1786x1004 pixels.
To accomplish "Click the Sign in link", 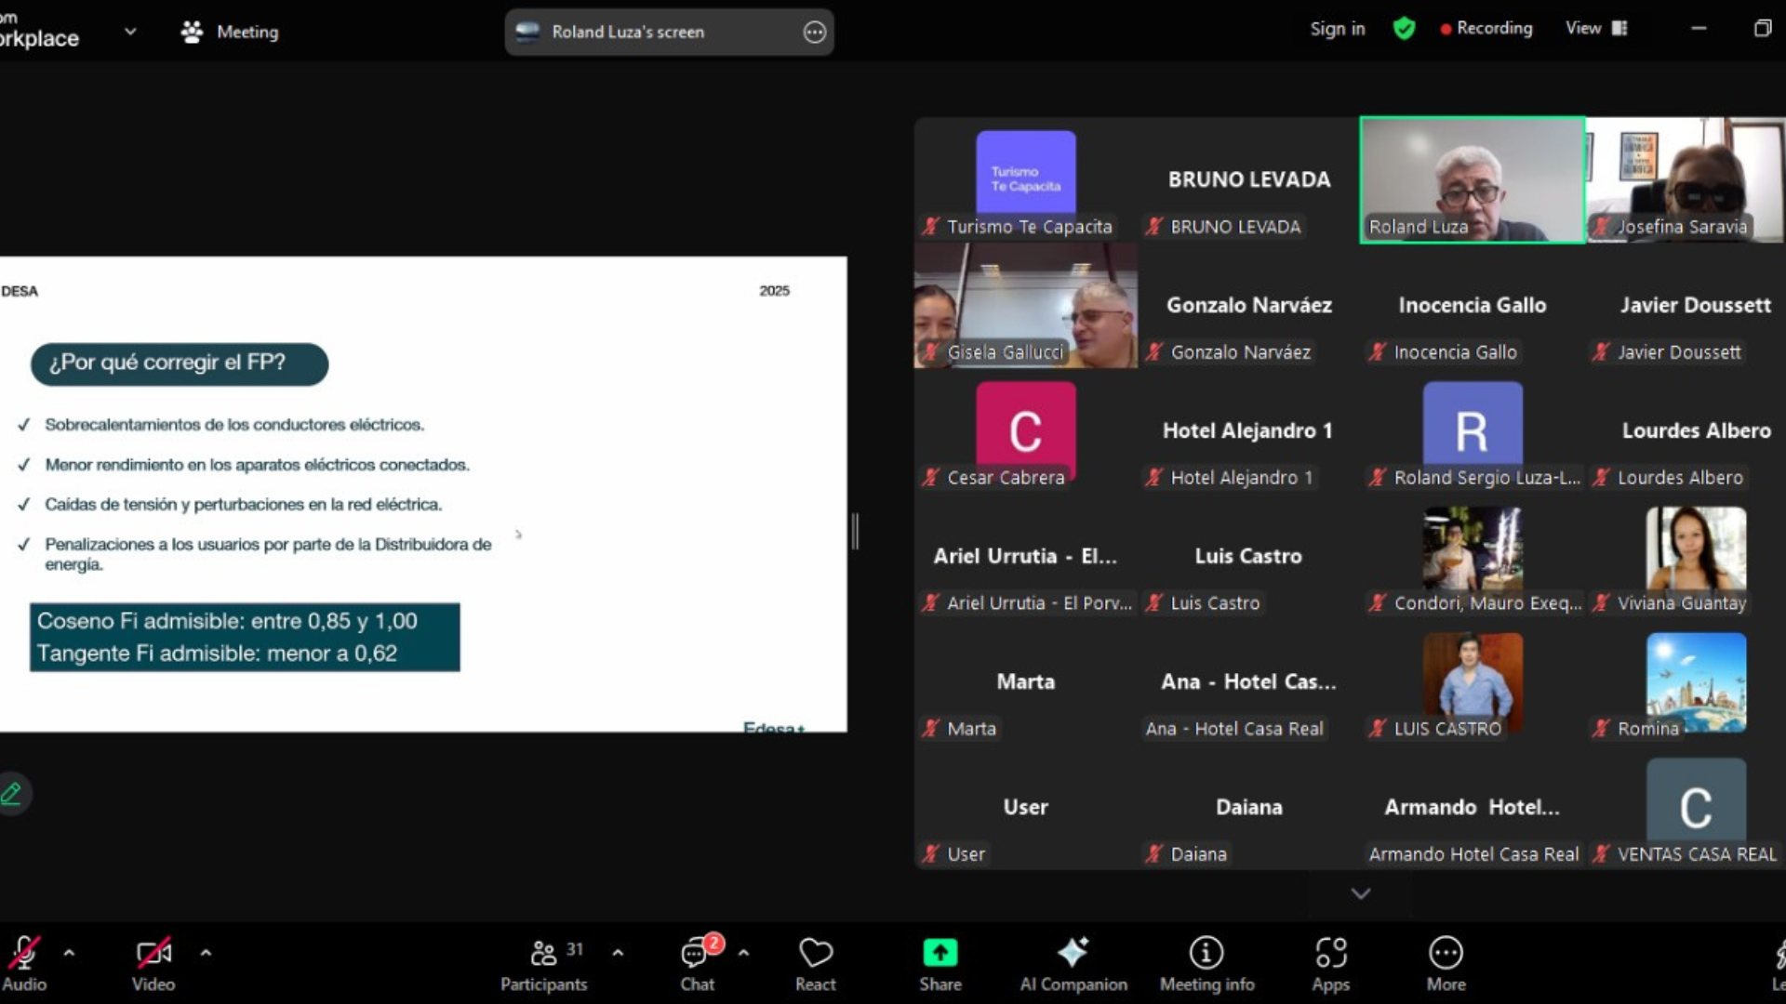I will (1338, 29).
